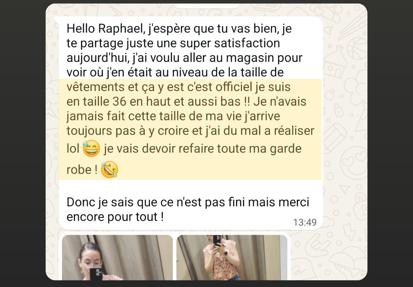Click the sweat-smile emoji after "lol"

91,148
